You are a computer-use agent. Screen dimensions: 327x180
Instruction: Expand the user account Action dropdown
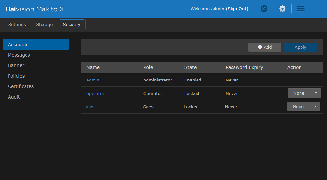coord(304,107)
